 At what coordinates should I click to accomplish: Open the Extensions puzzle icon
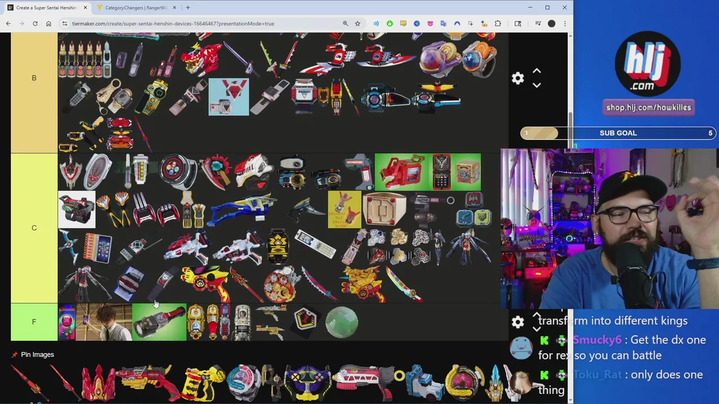498,24
